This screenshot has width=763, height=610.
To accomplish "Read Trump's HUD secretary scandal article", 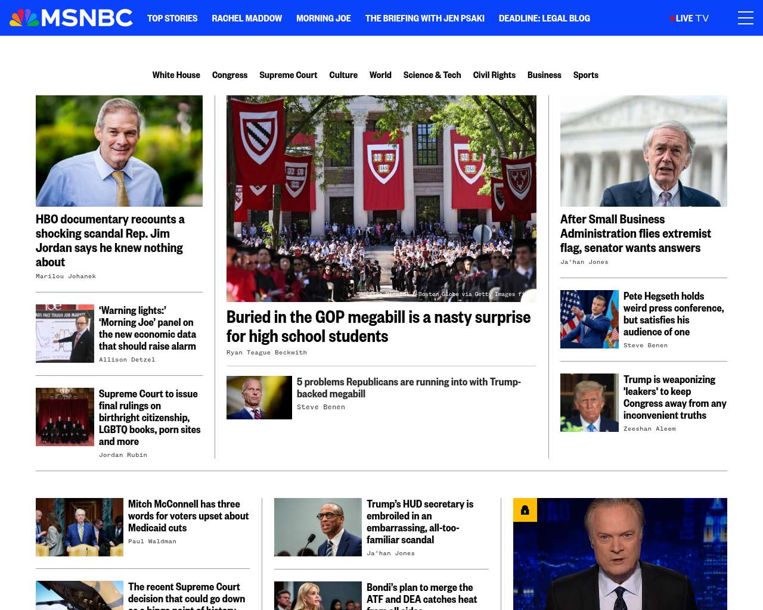I will pos(420,522).
